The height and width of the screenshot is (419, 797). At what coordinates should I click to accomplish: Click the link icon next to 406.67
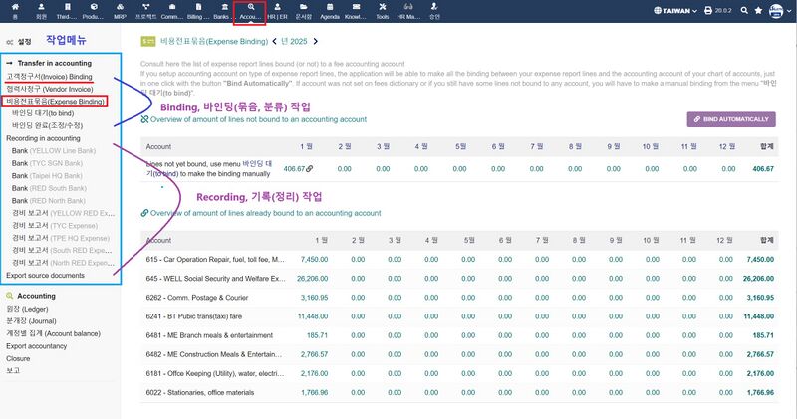click(310, 169)
